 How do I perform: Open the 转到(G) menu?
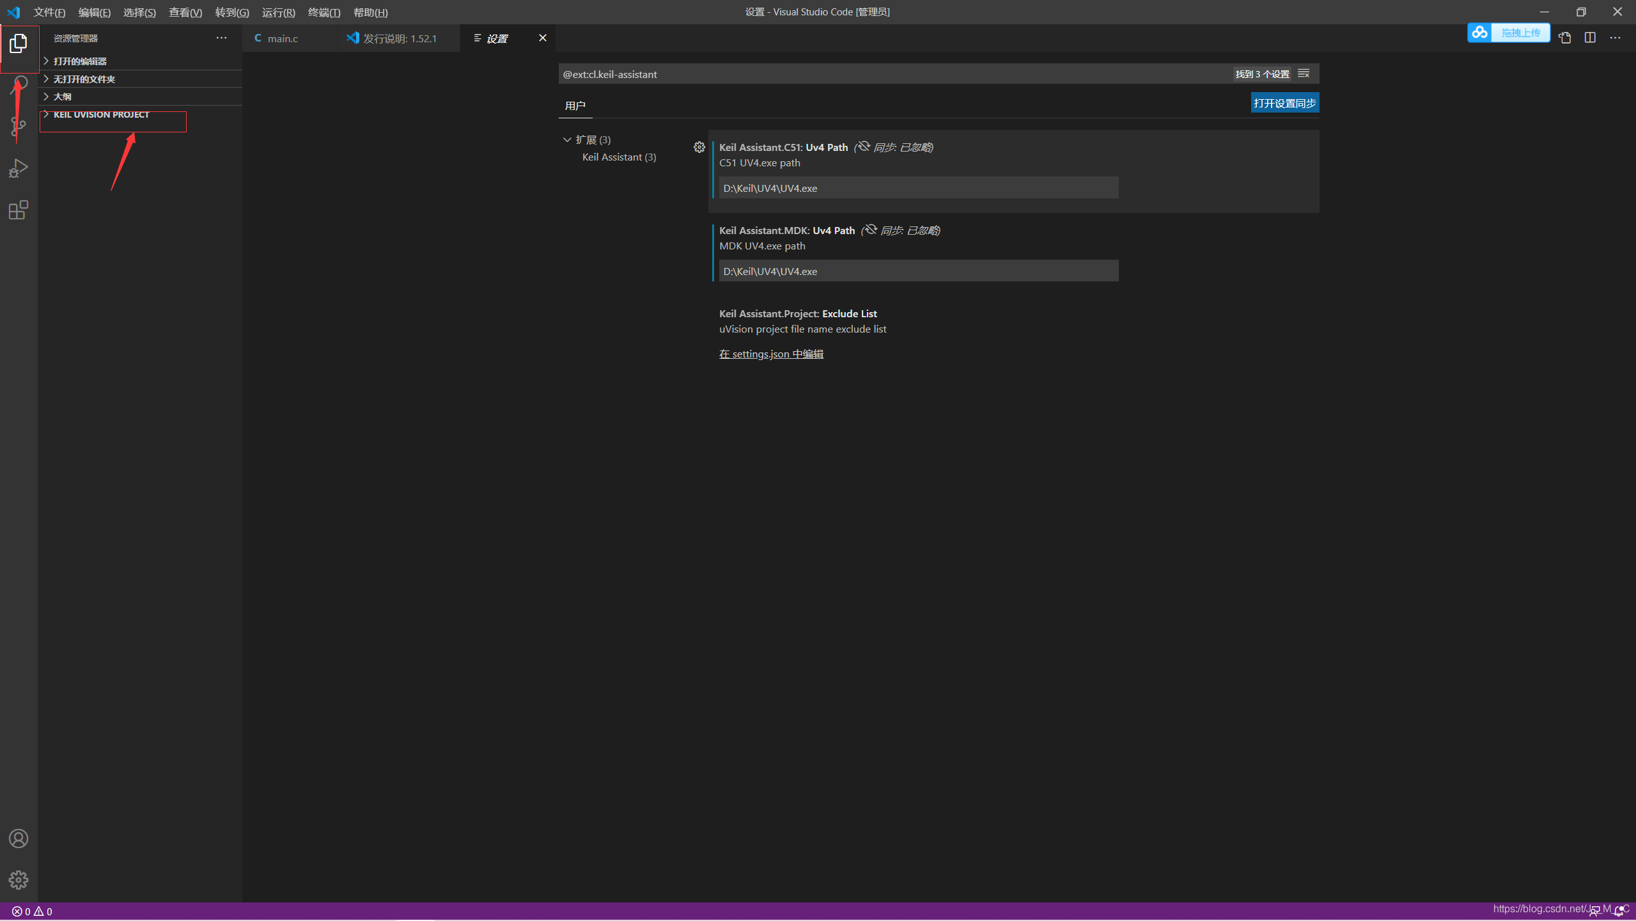coord(232,12)
